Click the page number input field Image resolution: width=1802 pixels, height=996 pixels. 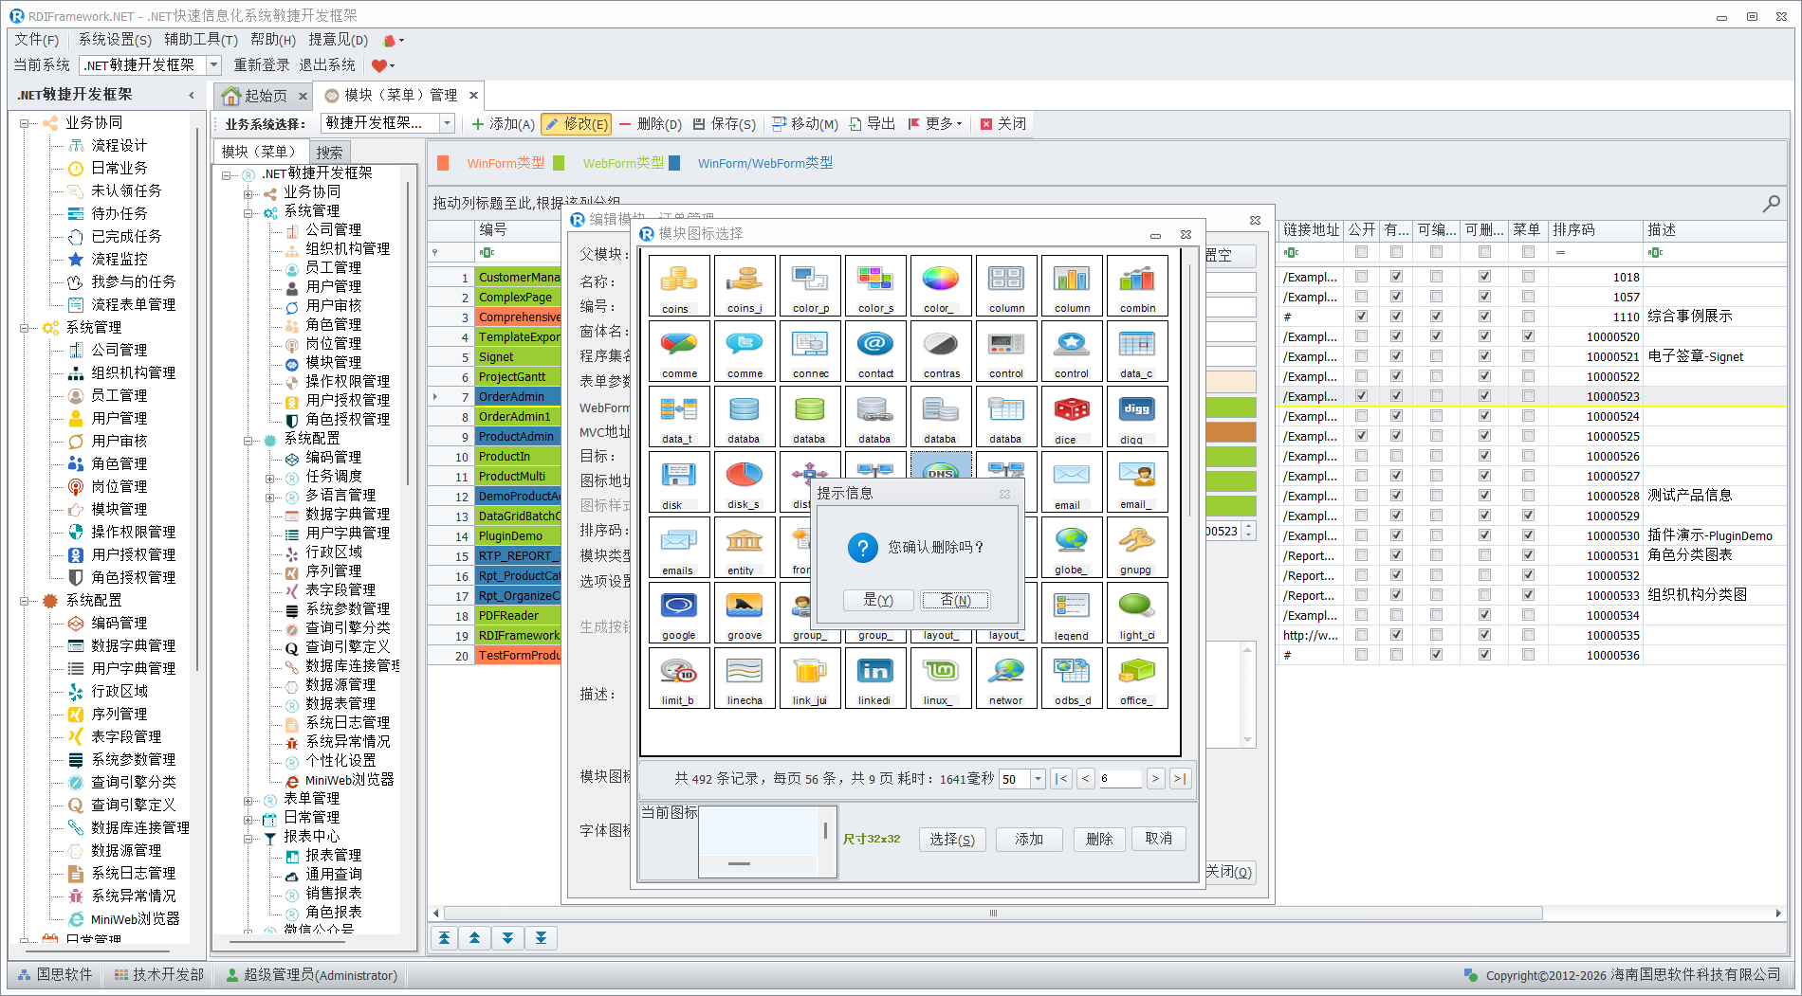point(1119,779)
